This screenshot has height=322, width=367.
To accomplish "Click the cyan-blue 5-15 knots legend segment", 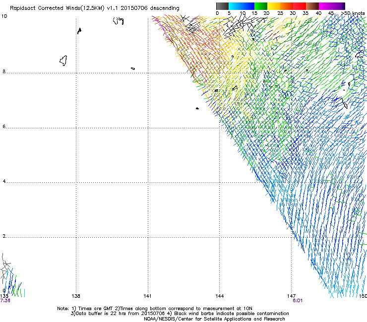I will click(x=242, y=6).
